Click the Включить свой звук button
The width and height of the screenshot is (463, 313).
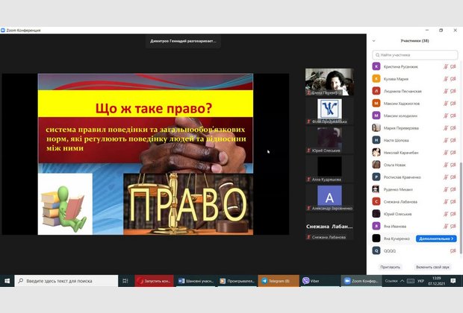click(432, 267)
